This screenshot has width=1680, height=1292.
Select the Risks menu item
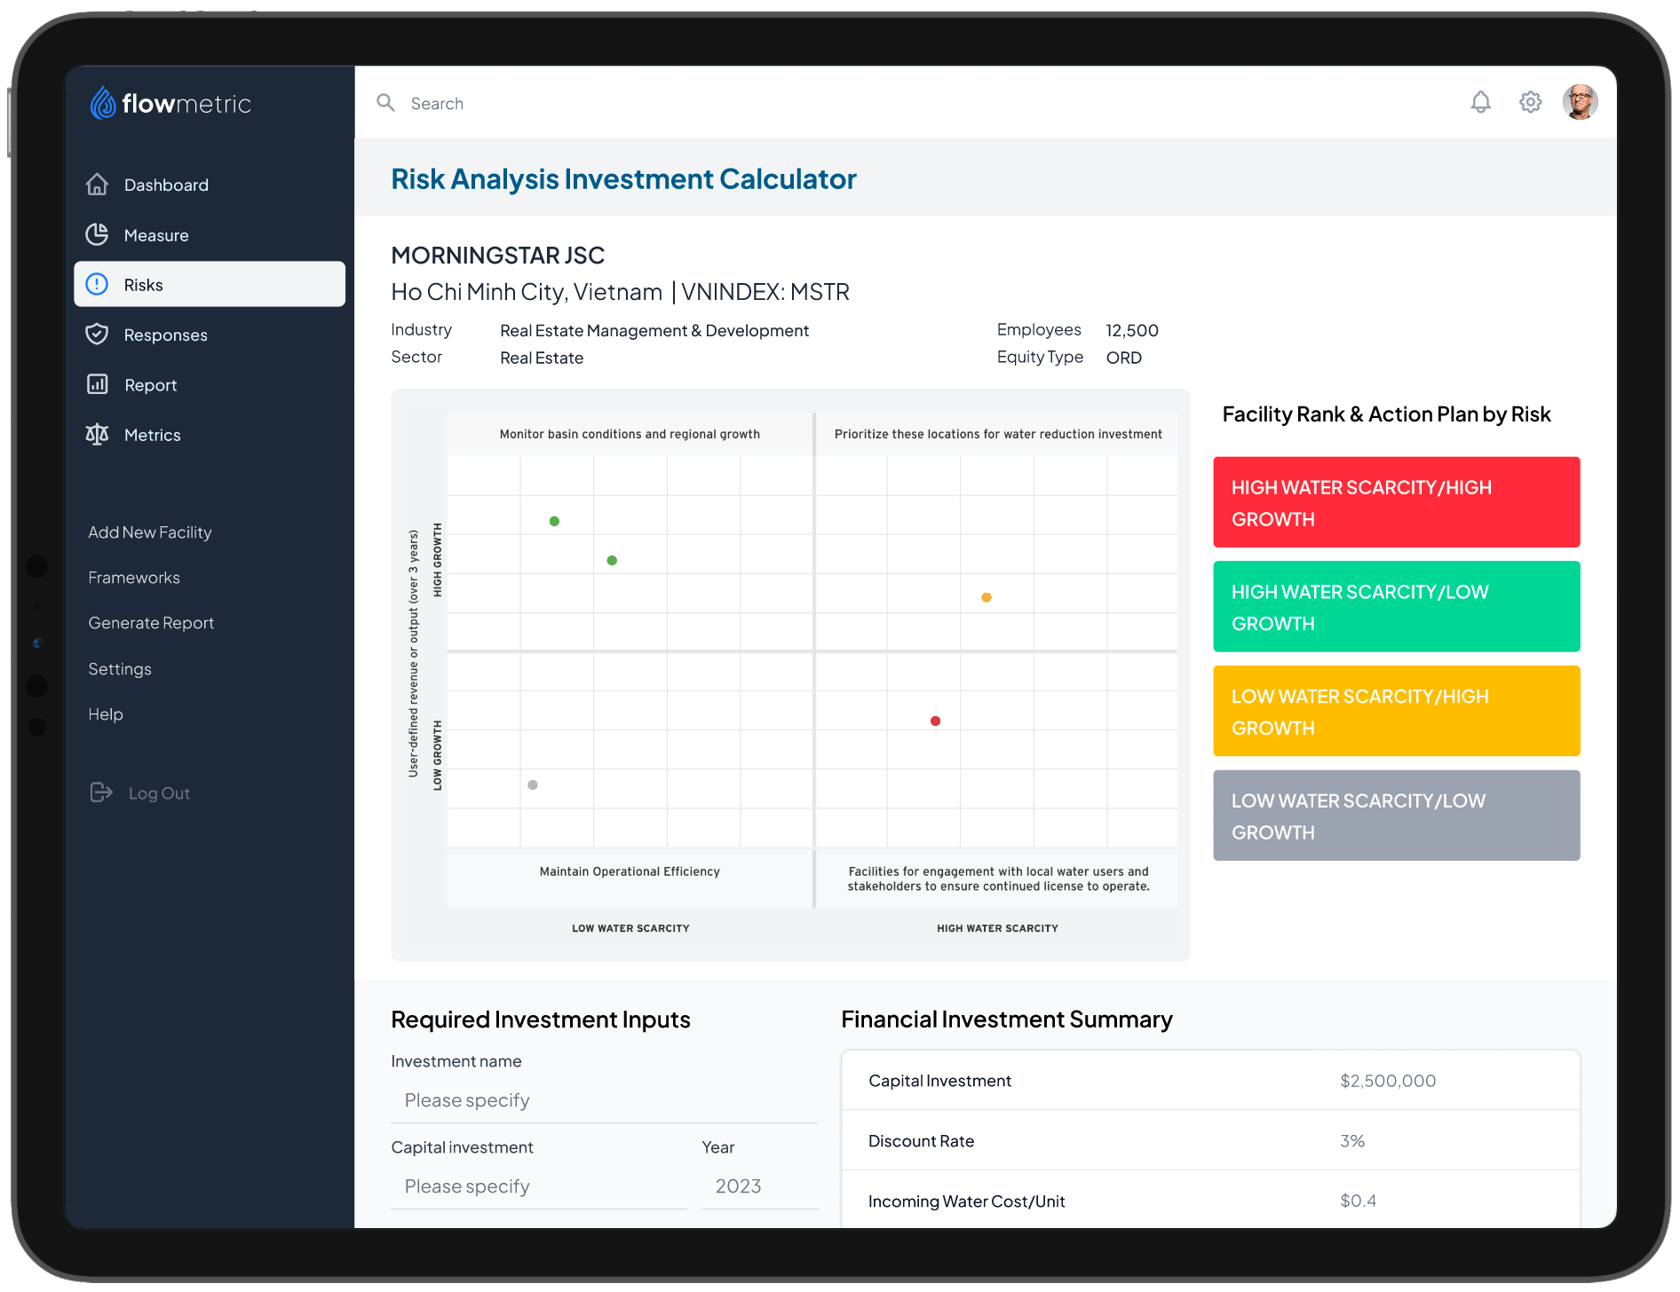click(210, 285)
